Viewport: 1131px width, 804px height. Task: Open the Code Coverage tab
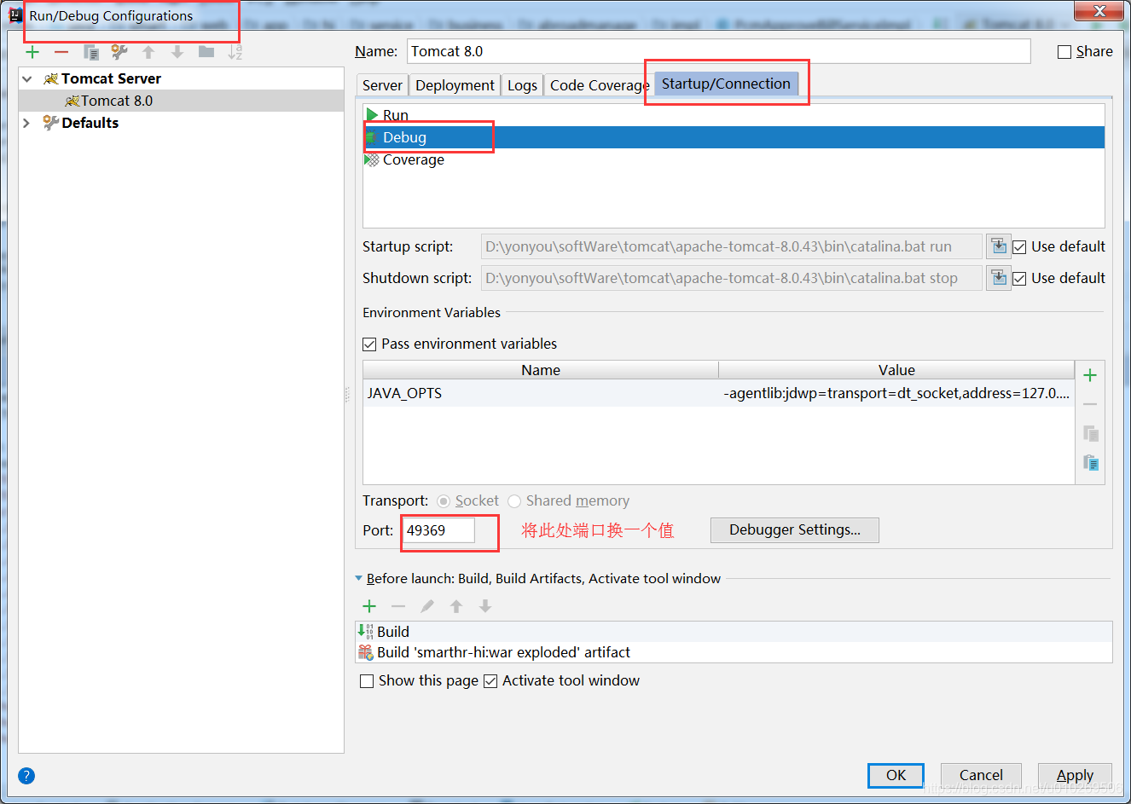coord(599,85)
